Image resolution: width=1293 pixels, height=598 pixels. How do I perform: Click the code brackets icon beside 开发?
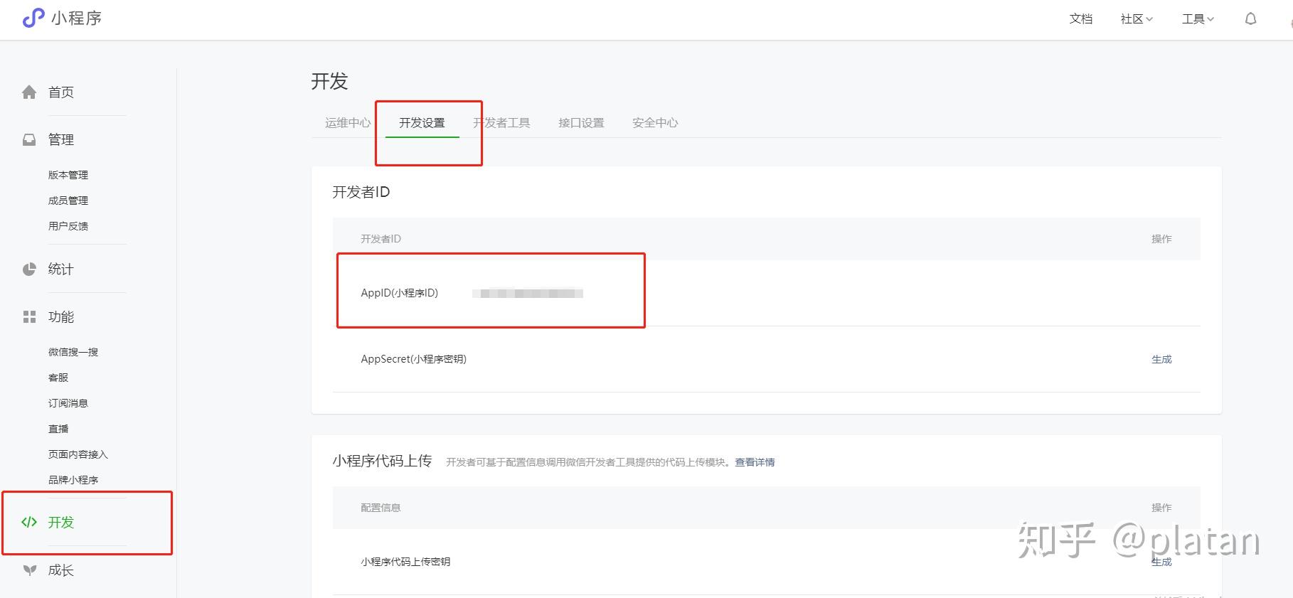pos(29,523)
